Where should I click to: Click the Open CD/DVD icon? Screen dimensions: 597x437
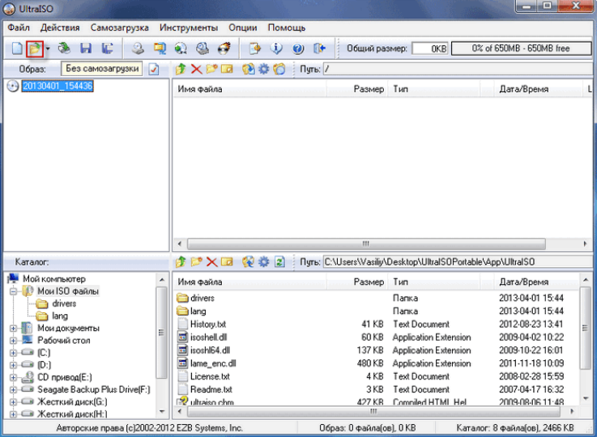(64, 49)
